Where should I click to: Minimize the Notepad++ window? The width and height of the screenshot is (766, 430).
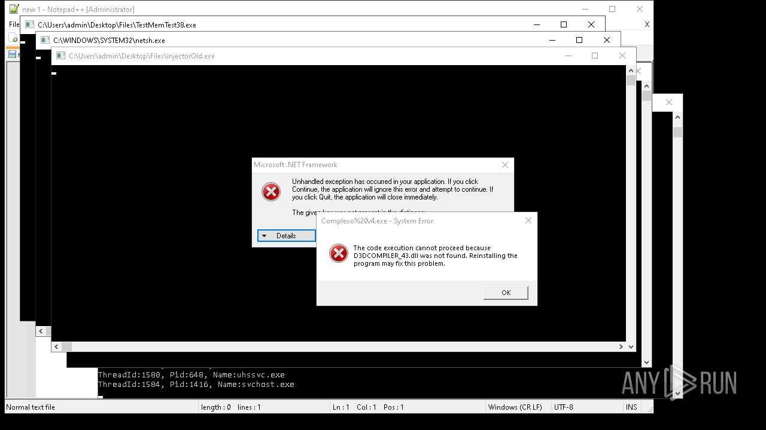pyautogui.click(x=585, y=9)
